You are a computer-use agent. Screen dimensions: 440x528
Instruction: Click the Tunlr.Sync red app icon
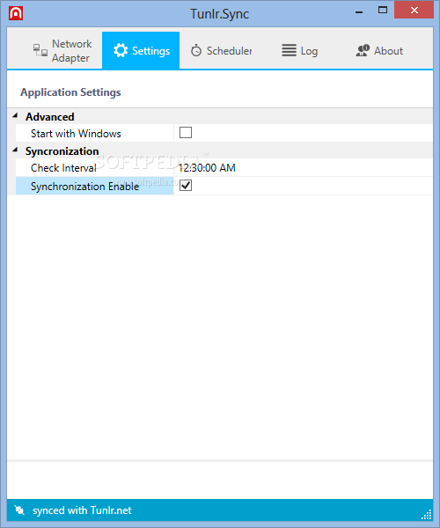pyautogui.click(x=16, y=13)
